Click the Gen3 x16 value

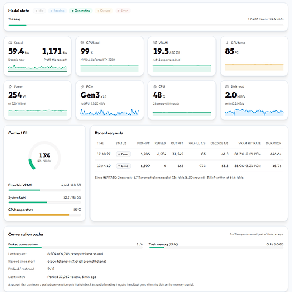click(x=93, y=95)
